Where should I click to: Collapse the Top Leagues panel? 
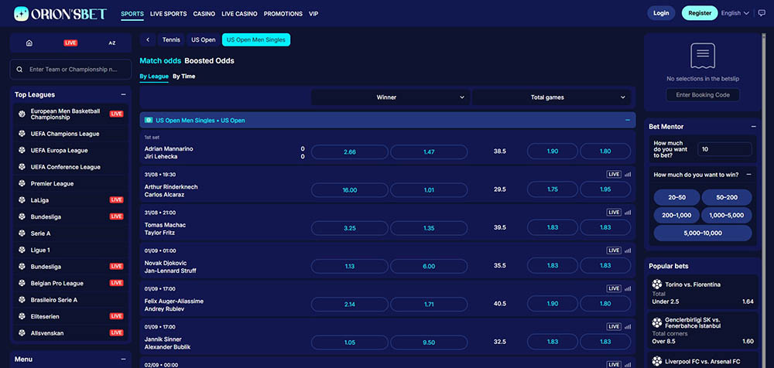(x=123, y=95)
